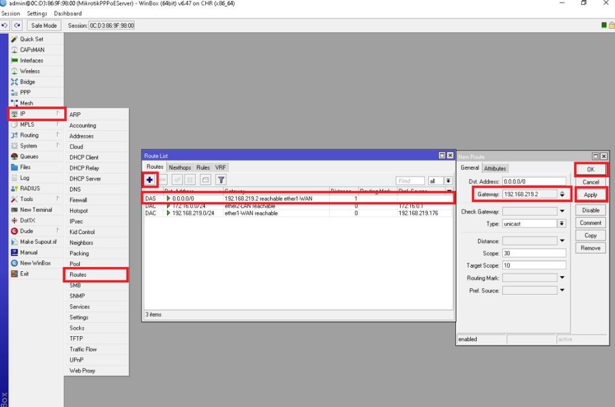This screenshot has height=407, width=615.
Task: Click the Scope value field
Action: pyautogui.click(x=534, y=253)
